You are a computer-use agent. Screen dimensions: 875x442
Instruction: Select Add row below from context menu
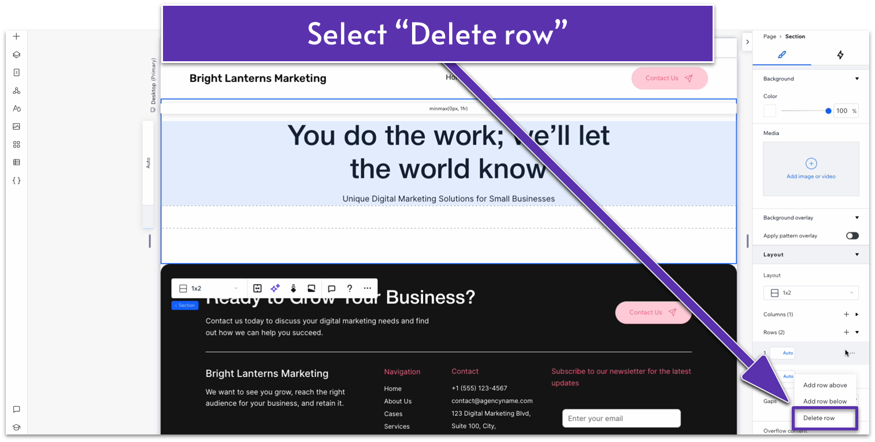pyautogui.click(x=825, y=401)
